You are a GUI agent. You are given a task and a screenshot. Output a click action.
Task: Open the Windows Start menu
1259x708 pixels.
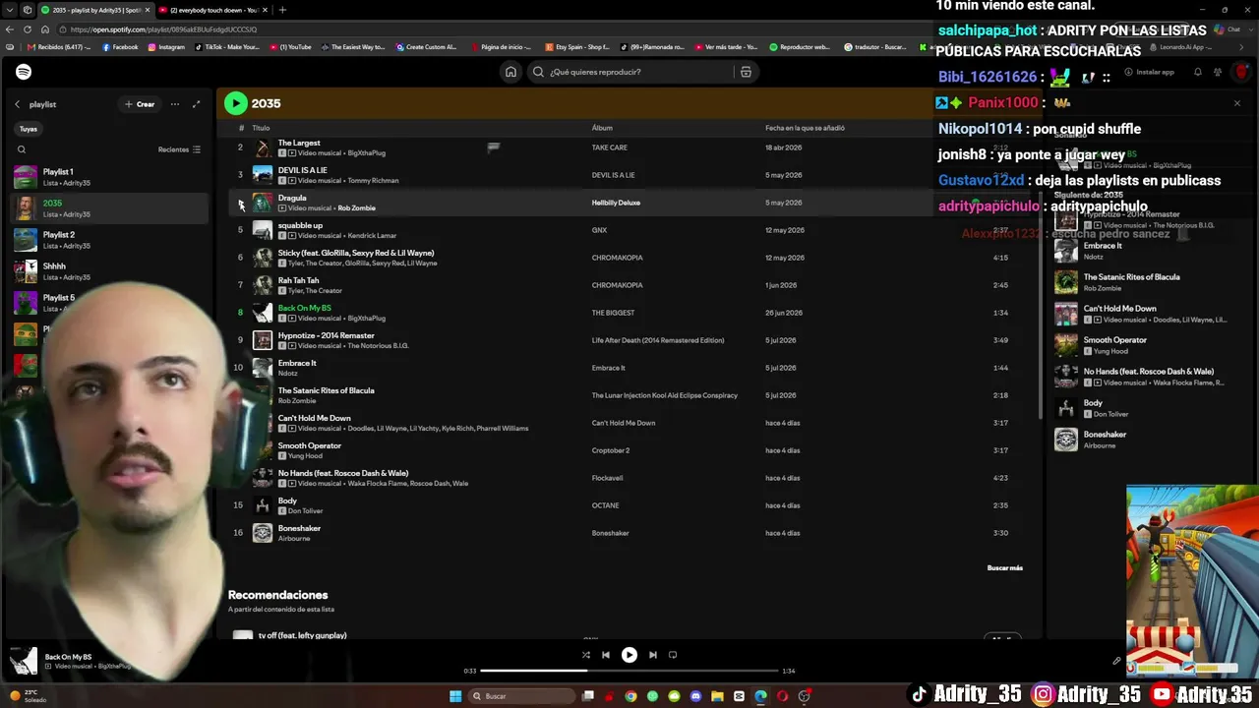click(x=455, y=696)
